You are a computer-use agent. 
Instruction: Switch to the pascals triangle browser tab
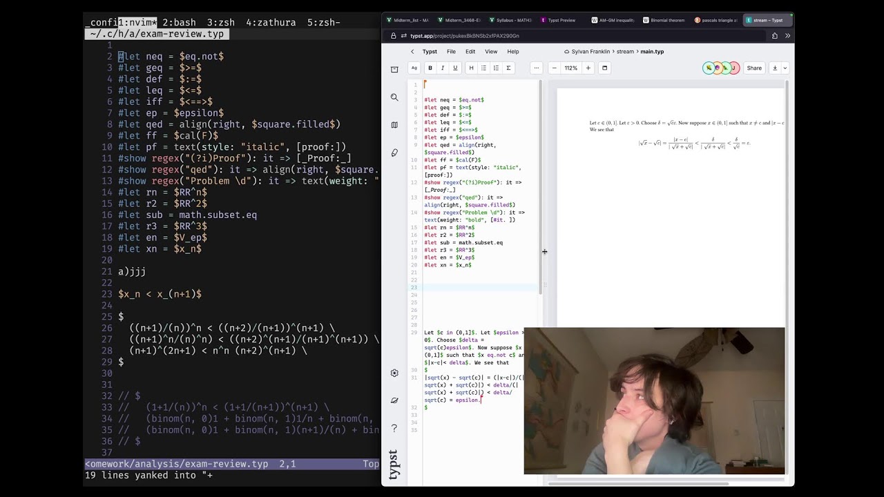(x=715, y=20)
